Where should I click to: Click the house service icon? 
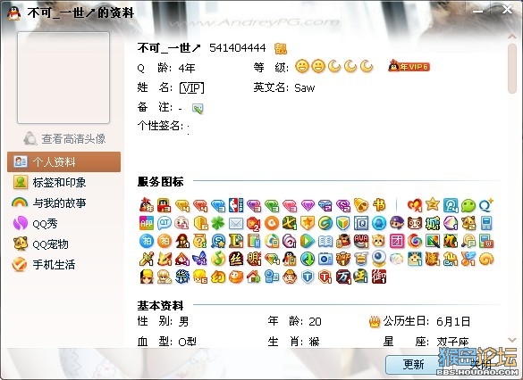(254, 277)
